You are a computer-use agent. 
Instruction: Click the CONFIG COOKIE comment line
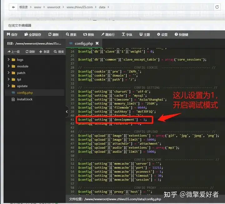tap(147, 67)
